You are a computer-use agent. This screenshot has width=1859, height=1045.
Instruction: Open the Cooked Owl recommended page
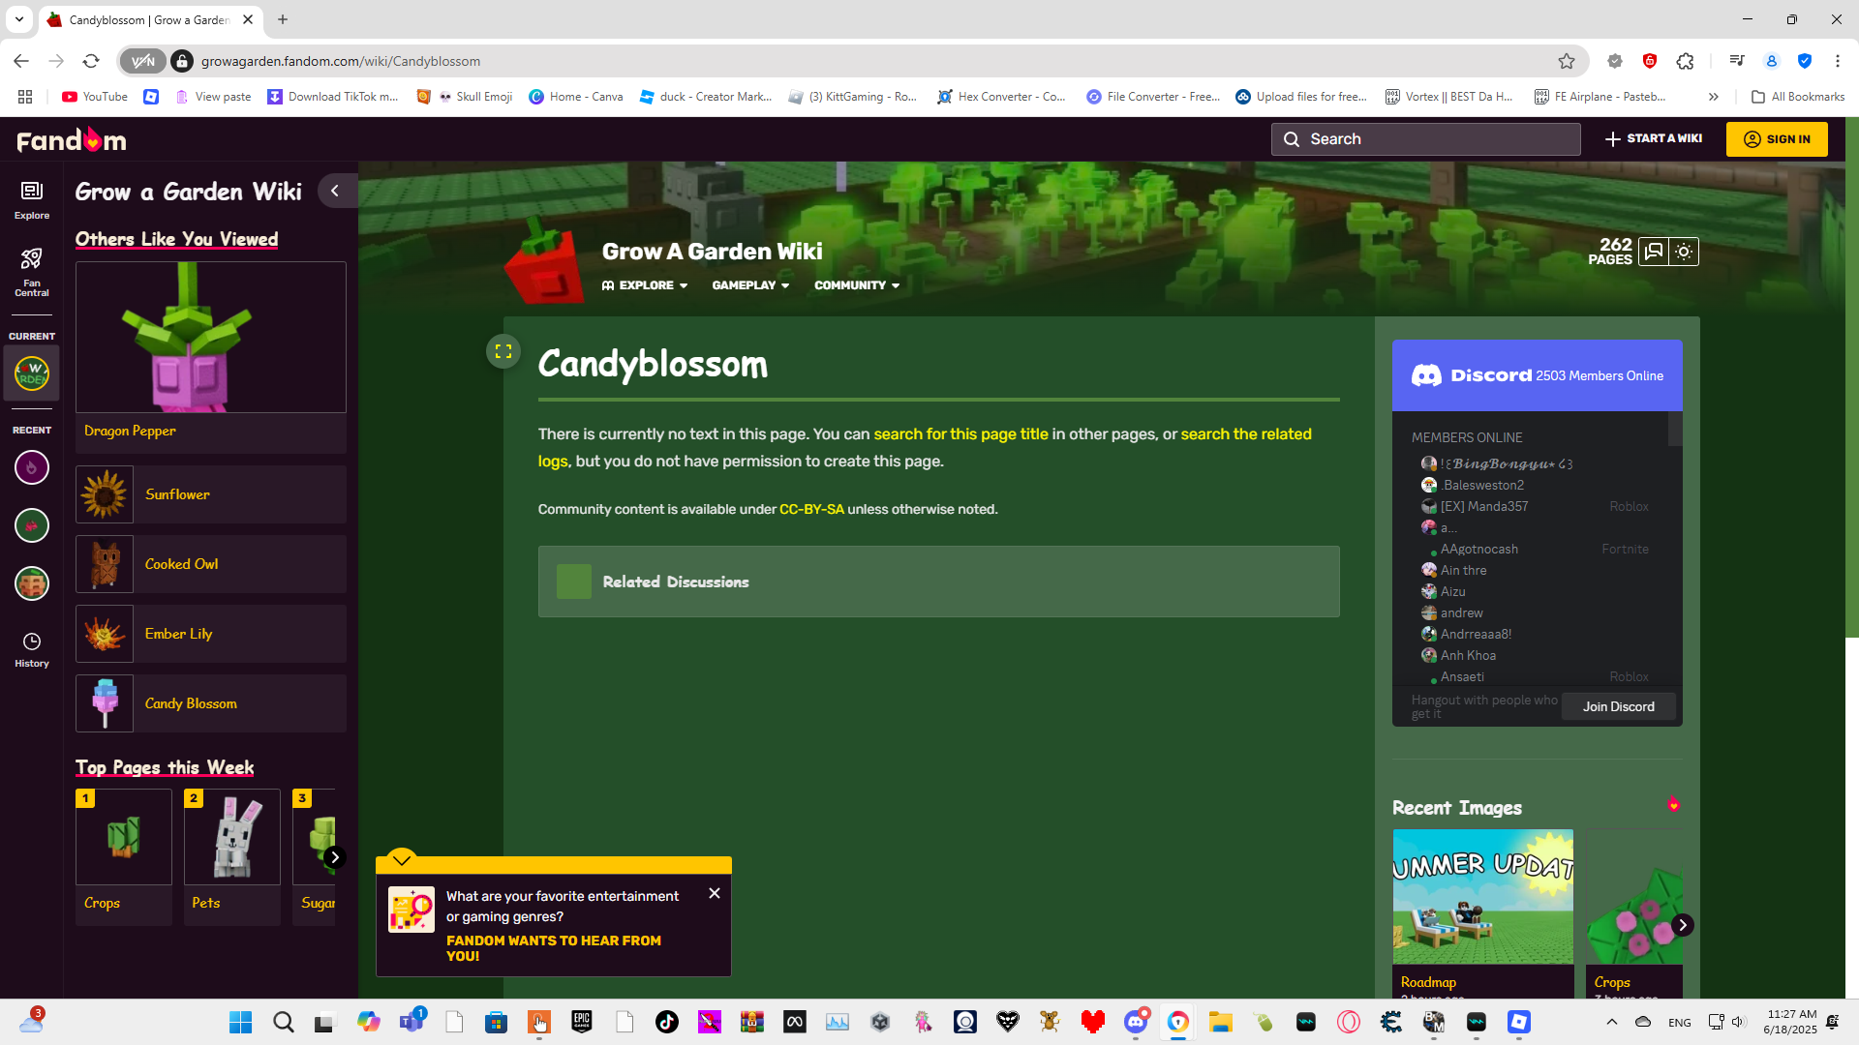[211, 564]
